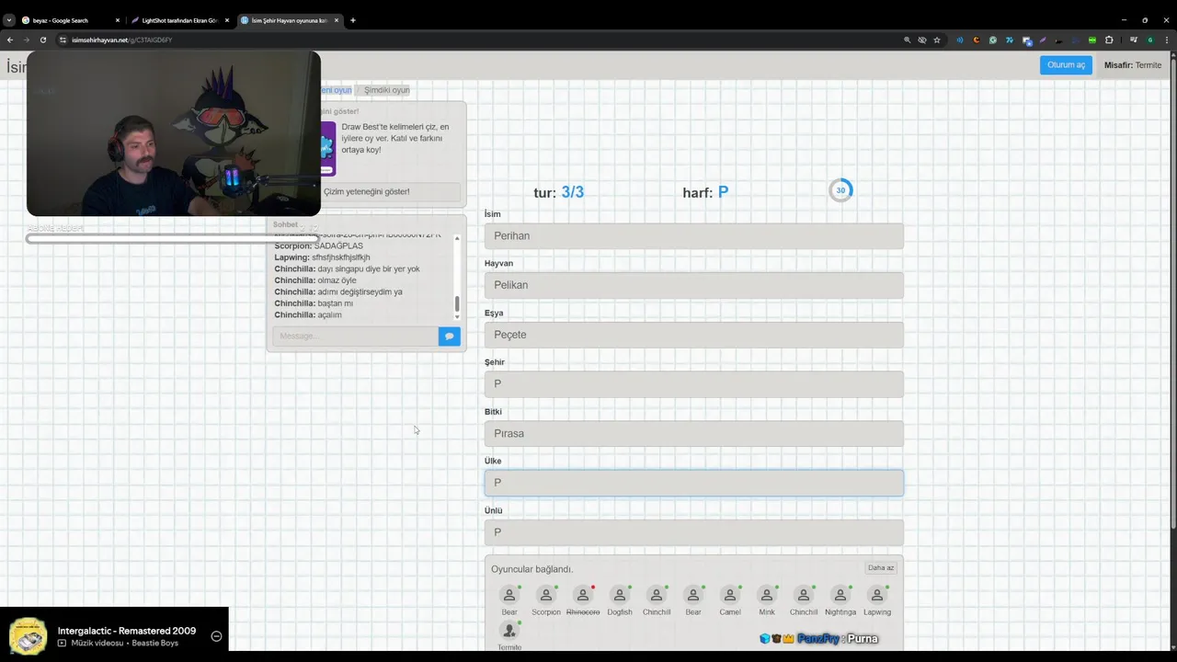Collapse player list with Daha az
Image resolution: width=1177 pixels, height=662 pixels.
[x=881, y=568]
